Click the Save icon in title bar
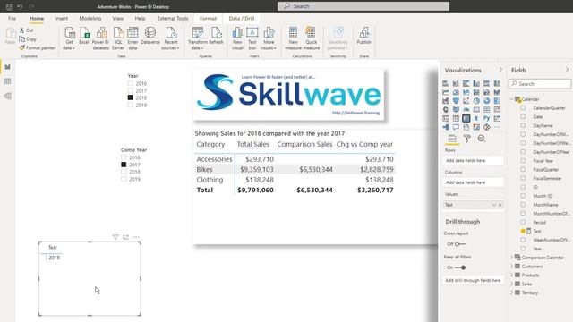The image size is (573, 322). 9,6
